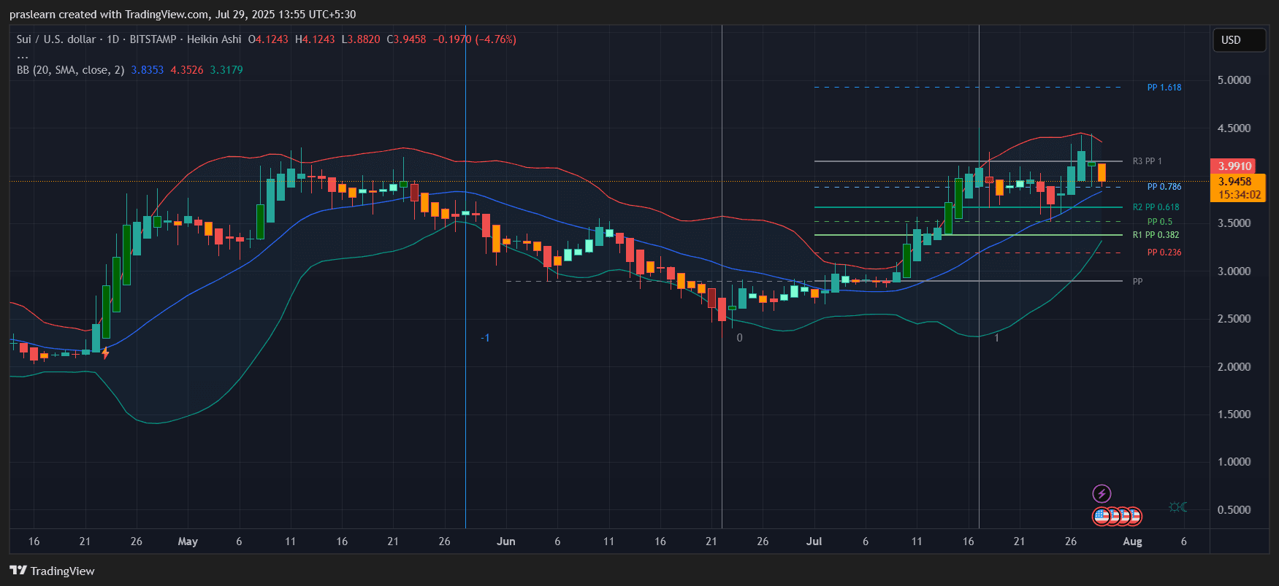Click the close value C3.9458
This screenshot has width=1279, height=586.
tap(406, 39)
